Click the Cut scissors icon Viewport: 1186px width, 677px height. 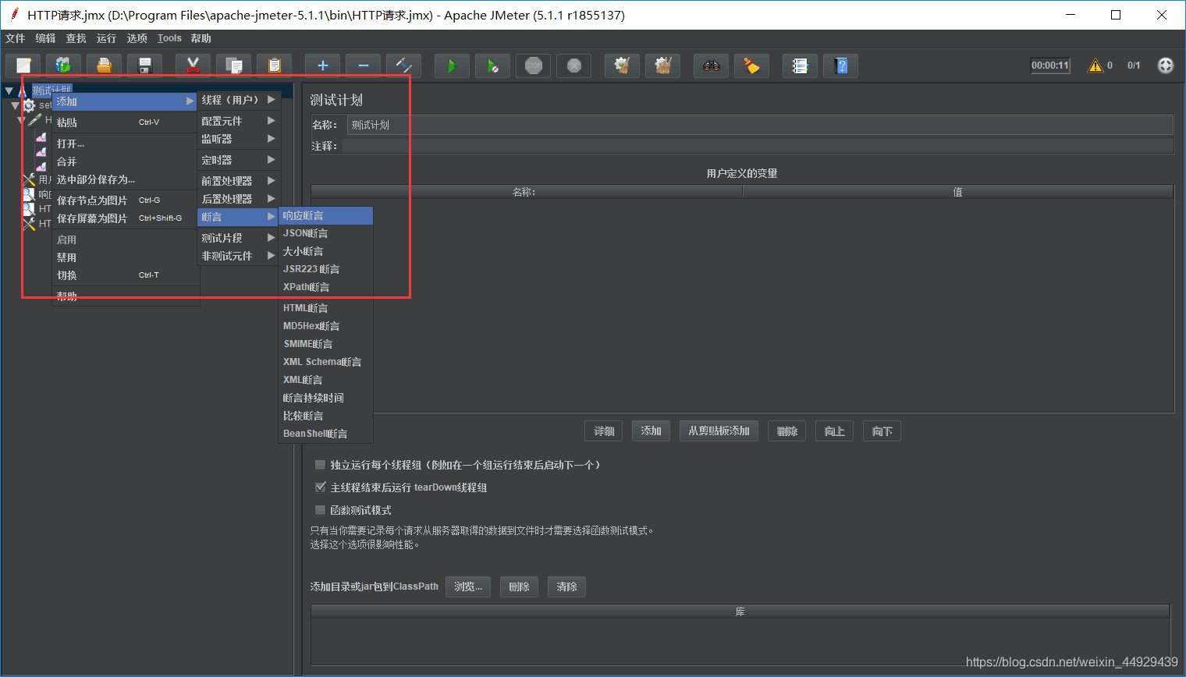coord(194,66)
